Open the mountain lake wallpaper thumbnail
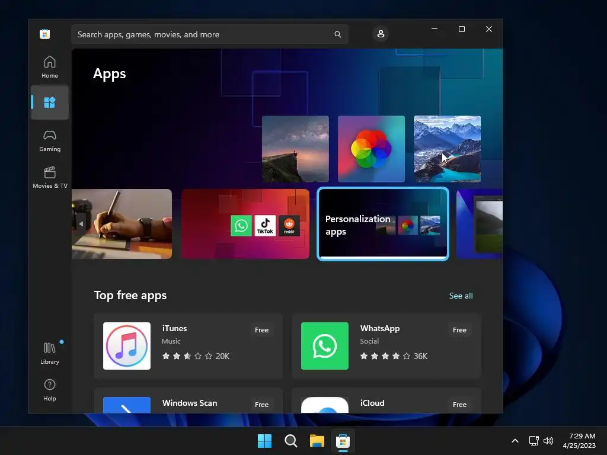 tap(447, 149)
